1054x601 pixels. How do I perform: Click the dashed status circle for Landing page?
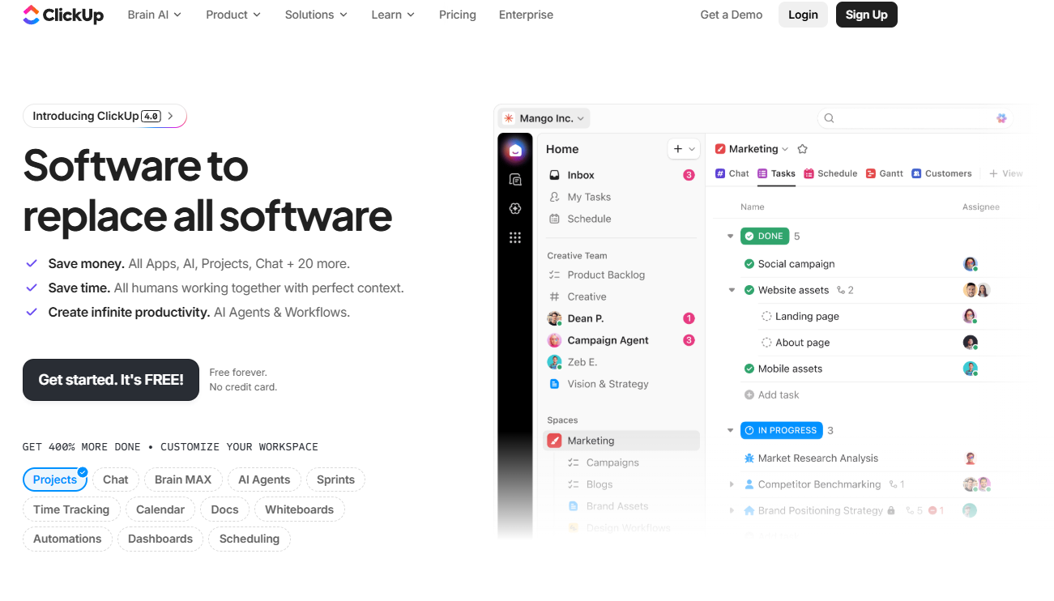[x=766, y=317]
